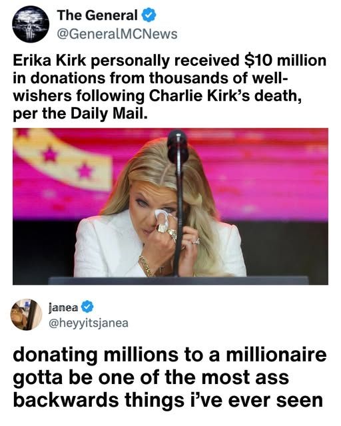Open the @GeneralMCNews handle
The image size is (341, 426).
click(117, 35)
